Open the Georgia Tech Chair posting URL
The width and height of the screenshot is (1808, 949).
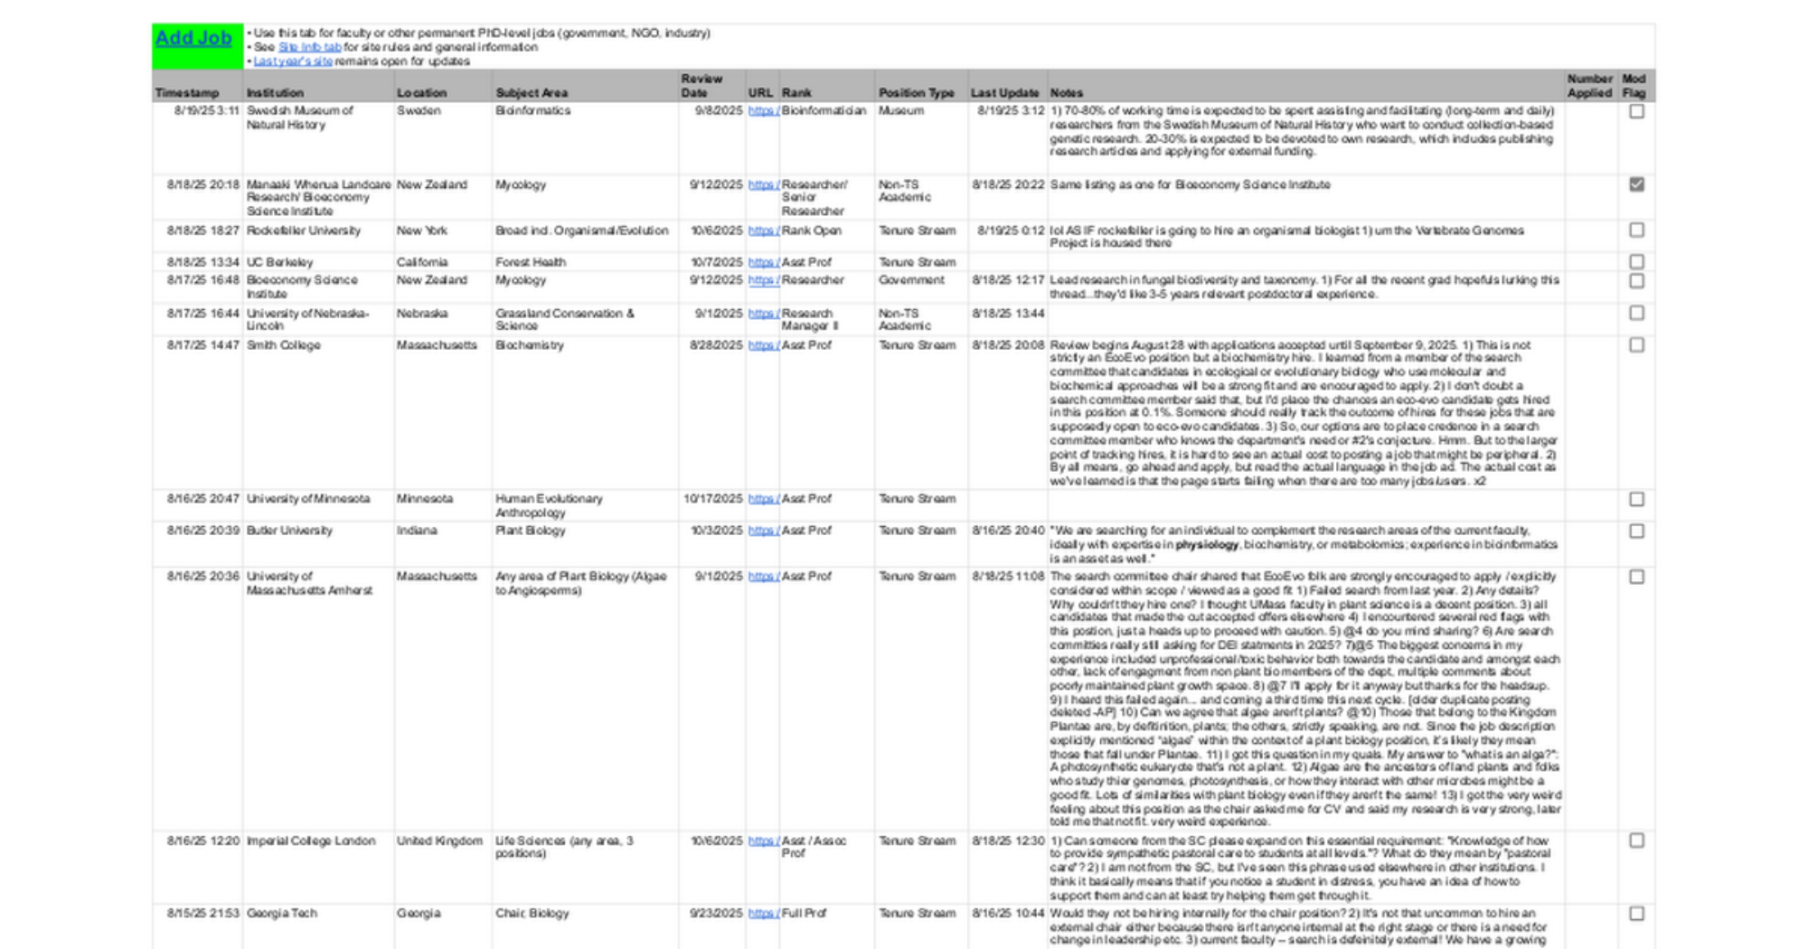tap(763, 914)
